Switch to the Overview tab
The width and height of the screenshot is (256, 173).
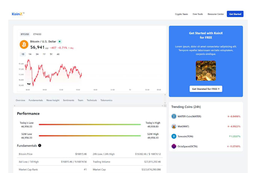20,100
